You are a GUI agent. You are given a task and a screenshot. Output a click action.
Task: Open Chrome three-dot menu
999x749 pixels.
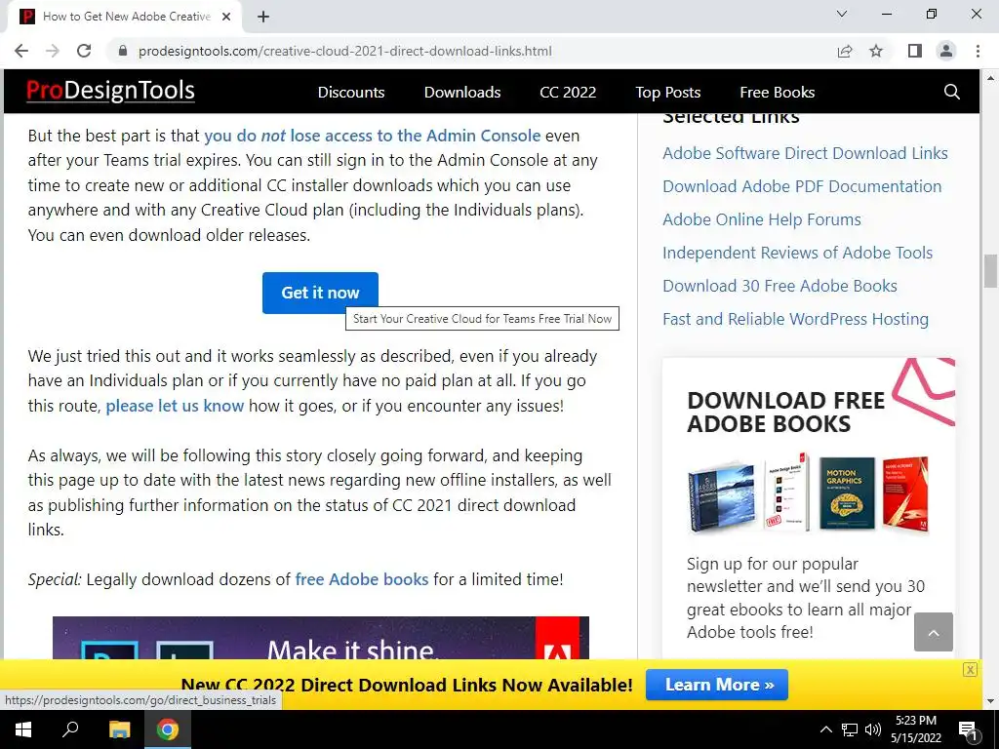point(978,51)
